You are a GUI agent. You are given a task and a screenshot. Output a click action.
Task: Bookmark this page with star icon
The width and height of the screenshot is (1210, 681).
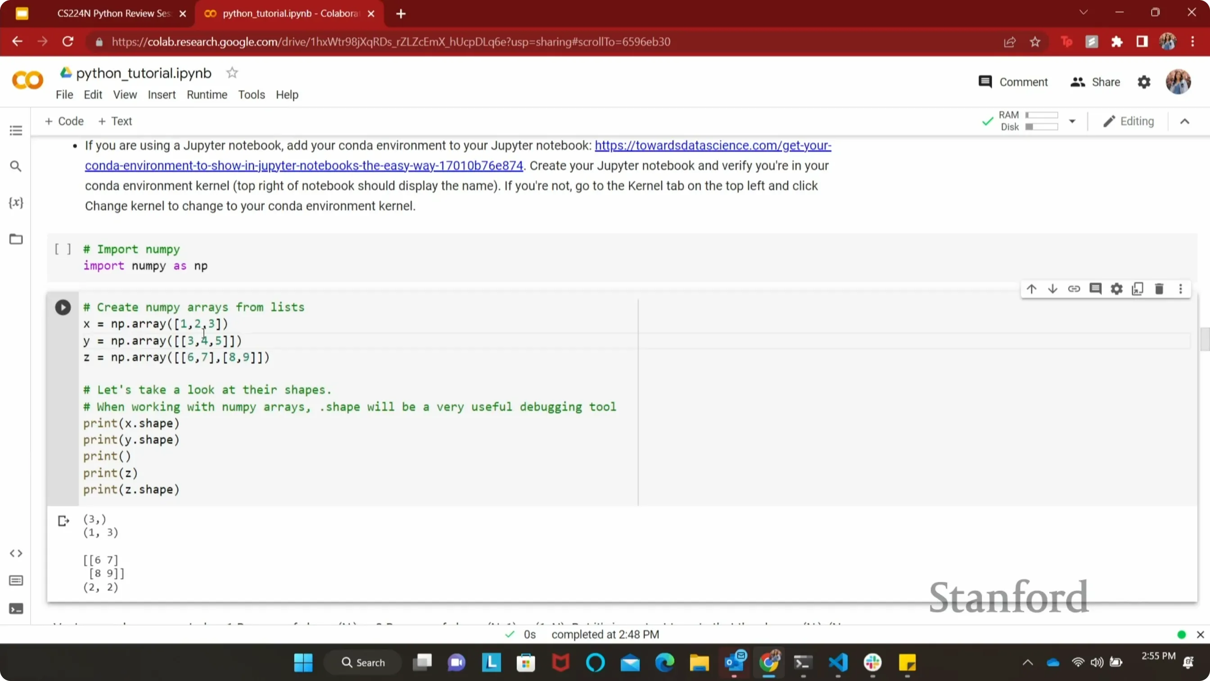tap(1035, 42)
